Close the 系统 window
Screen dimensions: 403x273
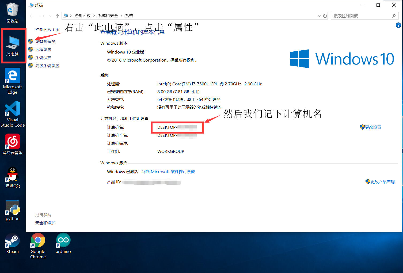[394, 5]
